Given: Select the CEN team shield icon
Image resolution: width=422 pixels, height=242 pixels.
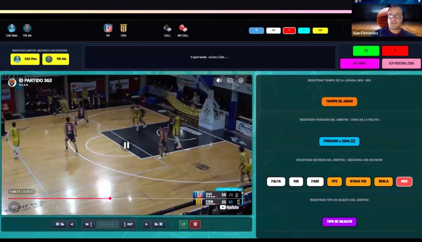Looking at the screenshot, I should coord(124,29).
